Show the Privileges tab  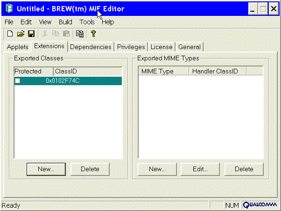pyautogui.click(x=131, y=47)
